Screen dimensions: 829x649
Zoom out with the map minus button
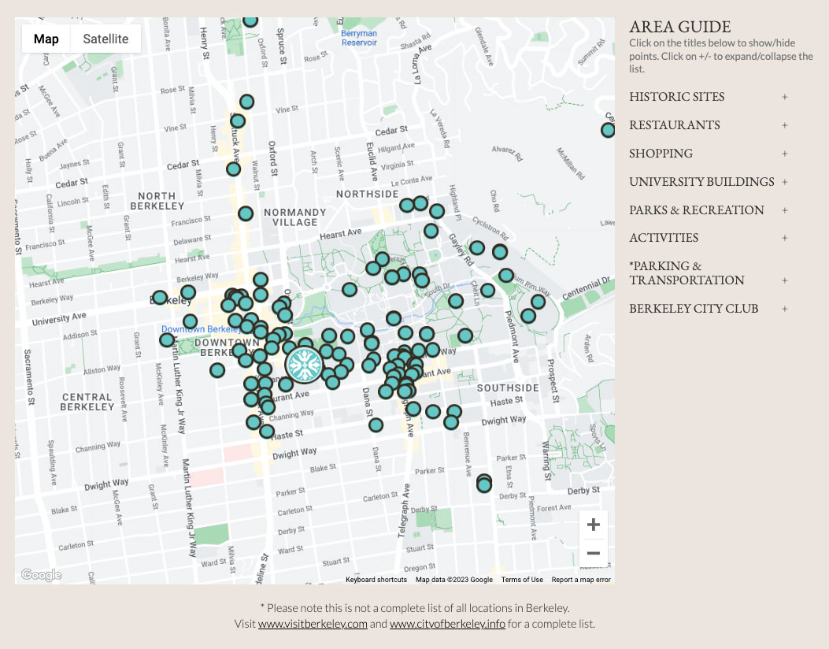[594, 554]
